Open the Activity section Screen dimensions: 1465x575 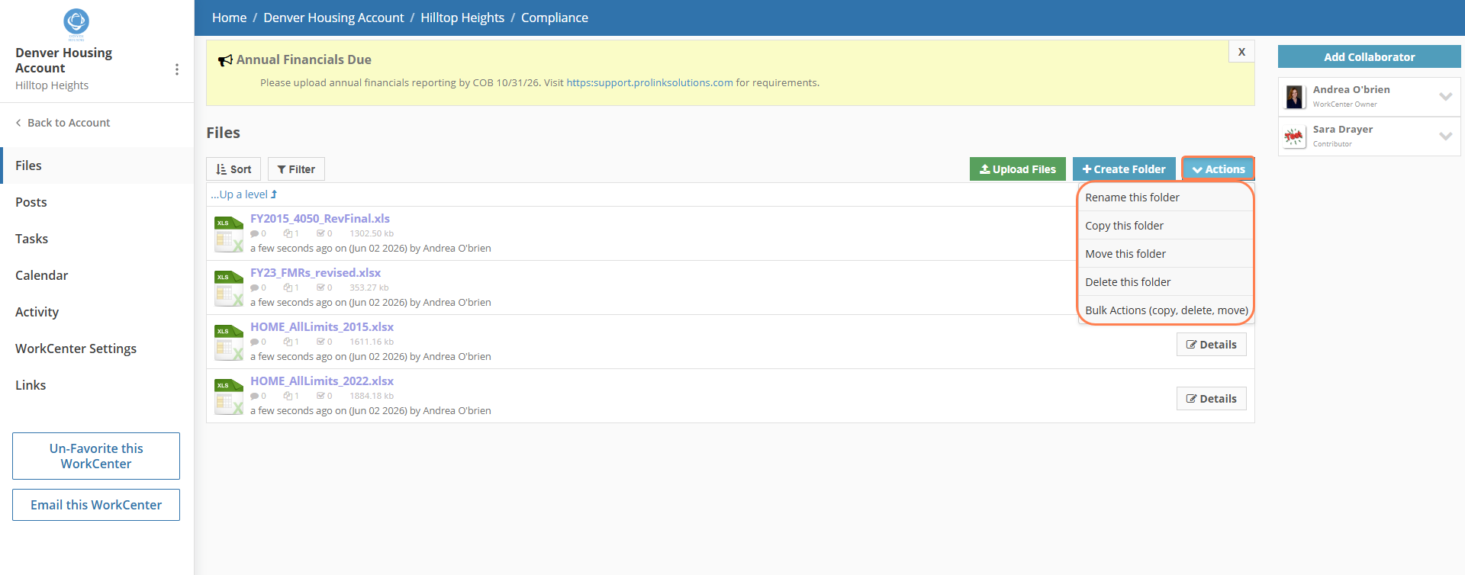coord(97,312)
